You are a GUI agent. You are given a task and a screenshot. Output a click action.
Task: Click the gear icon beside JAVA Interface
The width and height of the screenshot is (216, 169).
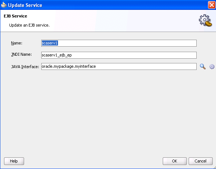click(x=212, y=67)
